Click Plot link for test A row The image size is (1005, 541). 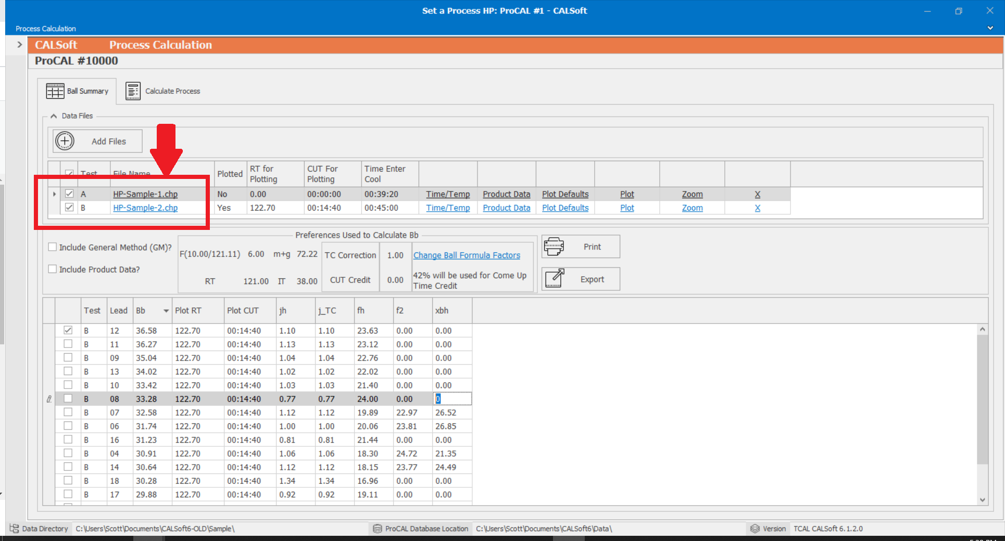[627, 194]
